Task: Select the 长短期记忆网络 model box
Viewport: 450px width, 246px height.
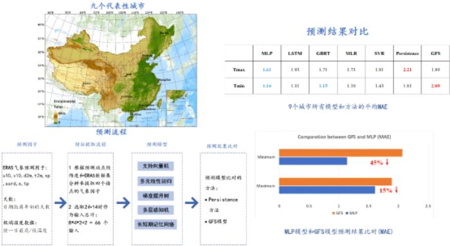Action: click(156, 224)
